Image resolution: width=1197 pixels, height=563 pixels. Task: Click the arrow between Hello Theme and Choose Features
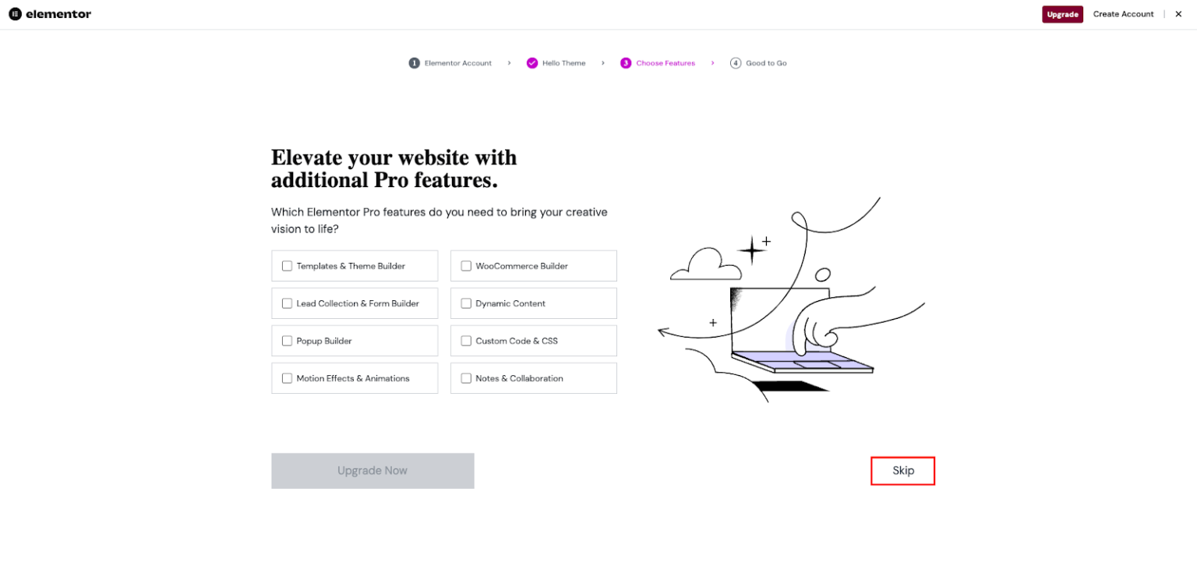602,62
